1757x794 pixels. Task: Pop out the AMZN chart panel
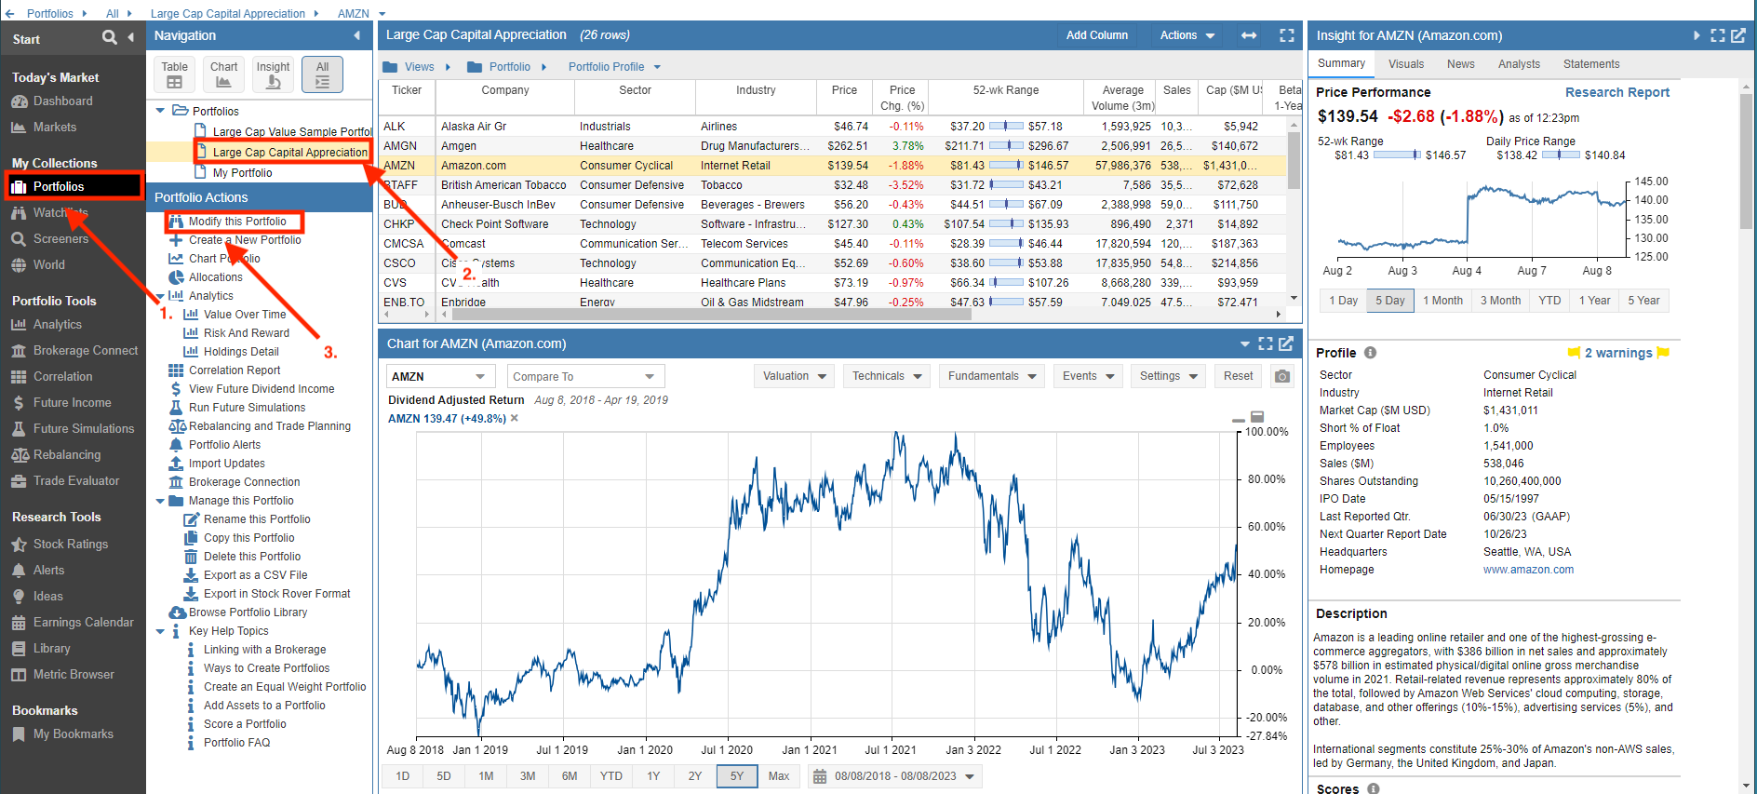pyautogui.click(x=1286, y=343)
